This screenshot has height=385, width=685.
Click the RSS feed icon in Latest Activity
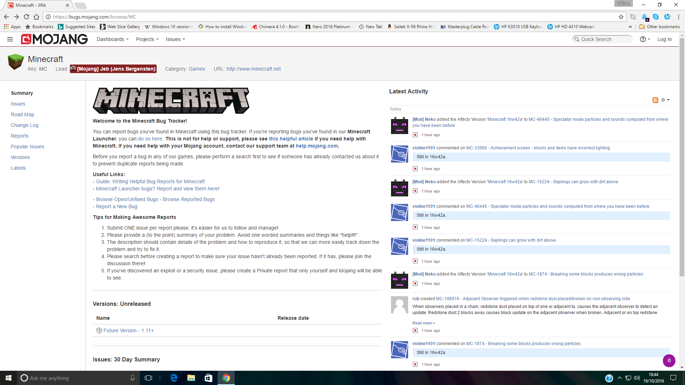click(655, 100)
